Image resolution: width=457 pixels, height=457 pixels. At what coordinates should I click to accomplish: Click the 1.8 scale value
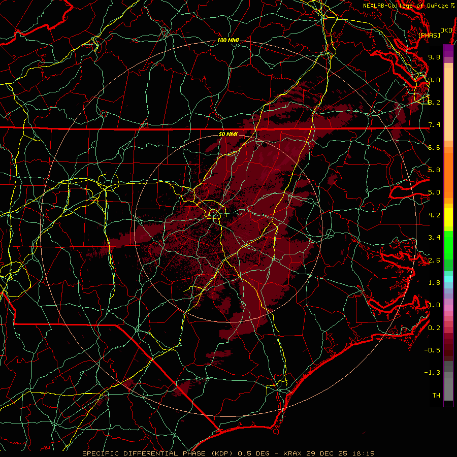coord(434,283)
